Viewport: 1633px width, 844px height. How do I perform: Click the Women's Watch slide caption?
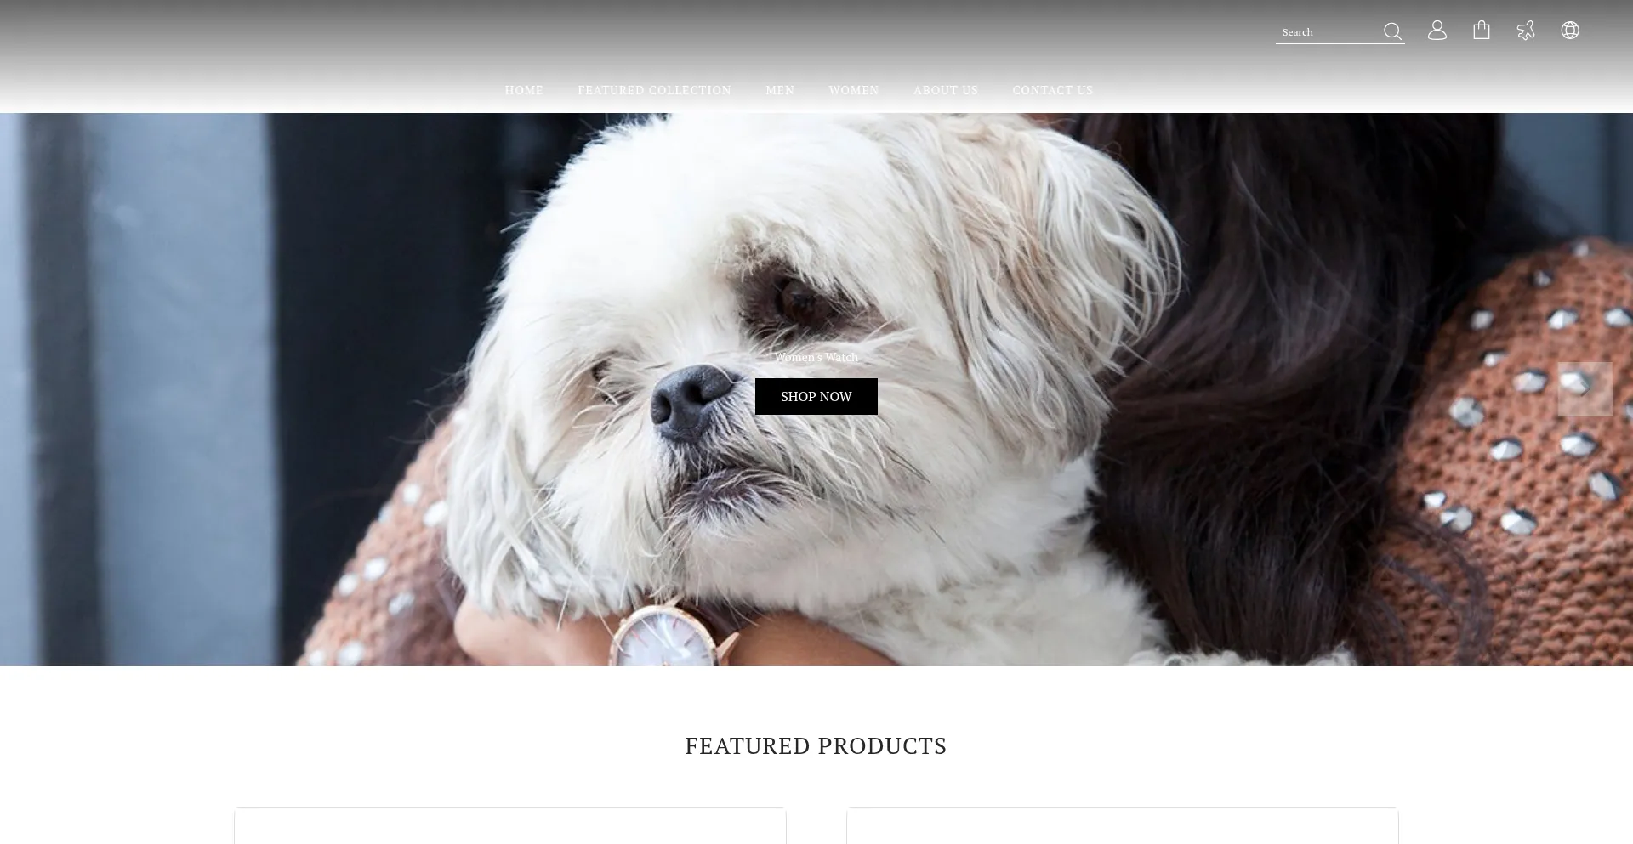pos(816,357)
